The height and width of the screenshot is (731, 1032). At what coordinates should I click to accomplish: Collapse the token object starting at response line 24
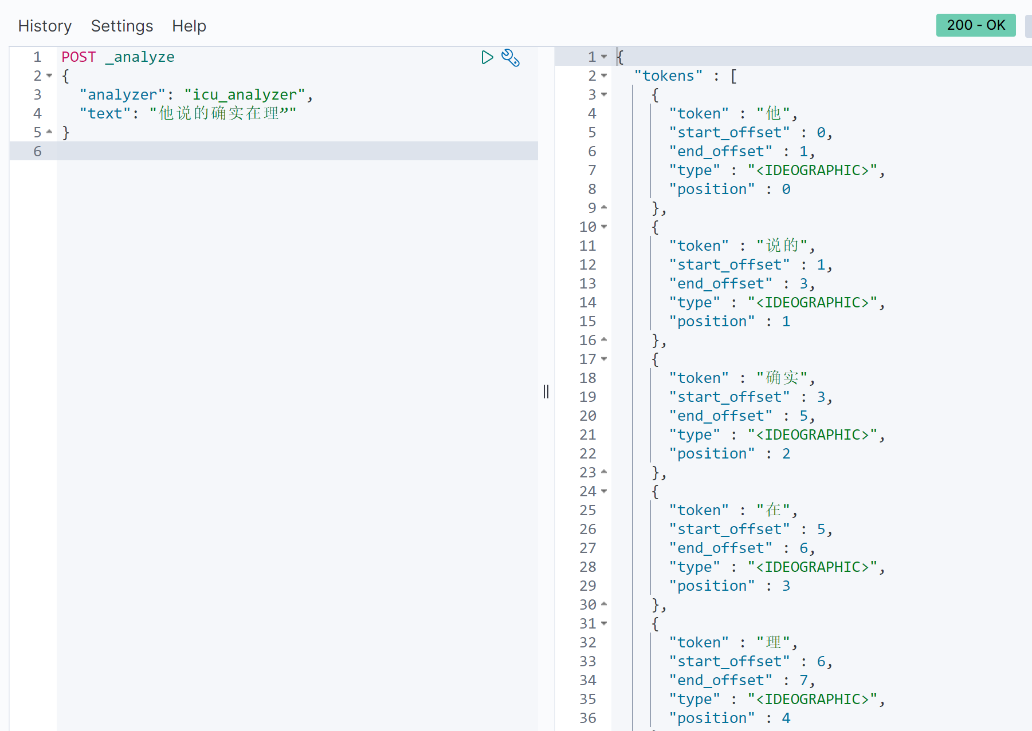pos(604,491)
